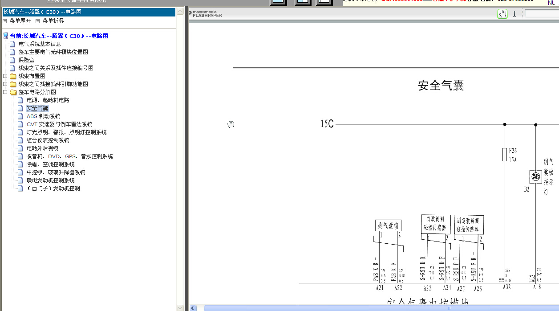This screenshot has width=559, height=311.
Task: Click the FlashPaper search input field
Action: click(x=542, y=14)
